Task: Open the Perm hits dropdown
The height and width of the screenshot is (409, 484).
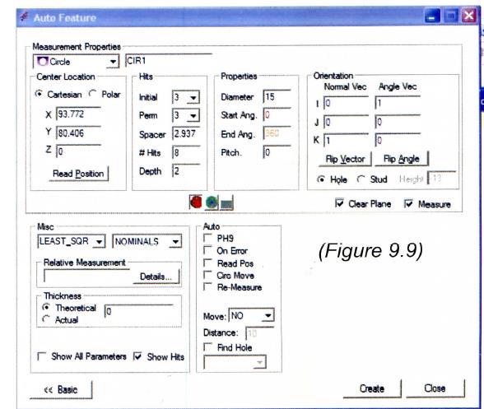Action: (x=193, y=116)
